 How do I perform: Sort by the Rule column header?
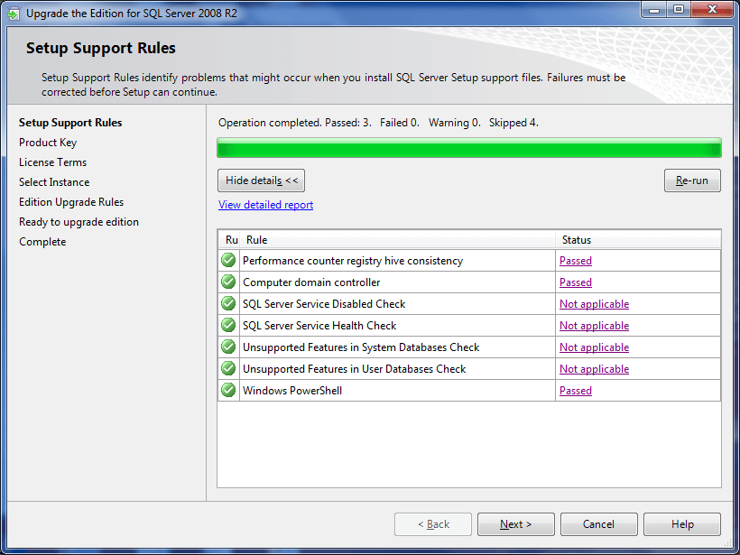(397, 240)
